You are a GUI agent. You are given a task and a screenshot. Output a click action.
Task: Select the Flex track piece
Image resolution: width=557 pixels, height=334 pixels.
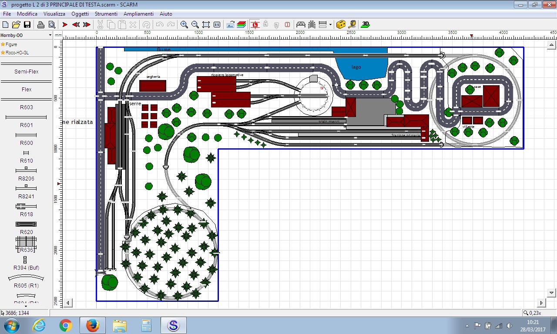coord(26,87)
